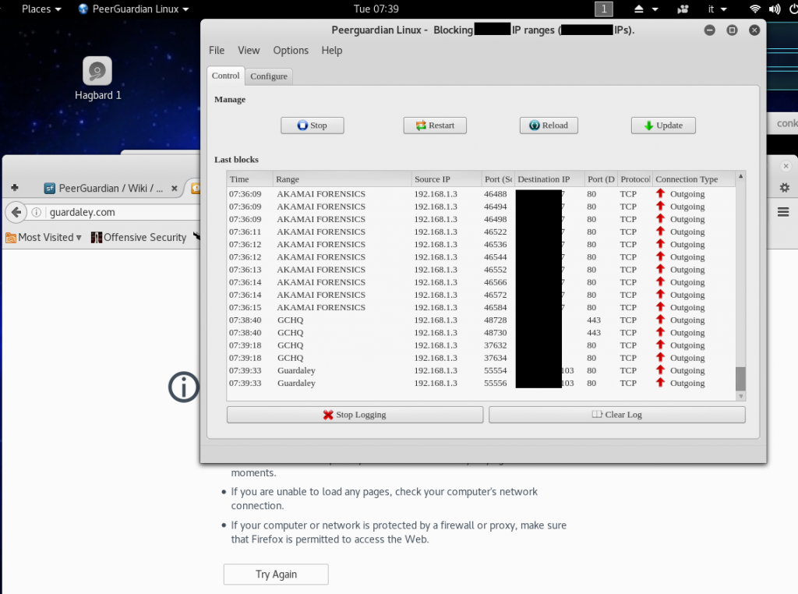Viewport: 798px width, 594px height.
Task: Click the clock showing Tue 07:39
Action: click(376, 9)
